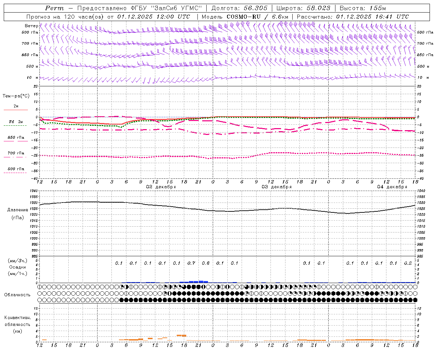Click the "Давление" pressure panel label
The height and width of the screenshot is (348, 435).
pyautogui.click(x=18, y=210)
